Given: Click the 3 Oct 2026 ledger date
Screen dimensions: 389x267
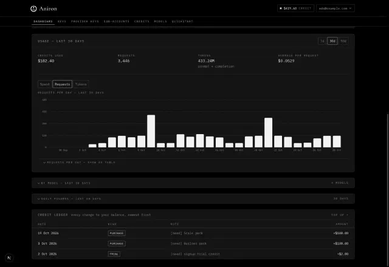Looking at the screenshot, I should click(47, 243).
